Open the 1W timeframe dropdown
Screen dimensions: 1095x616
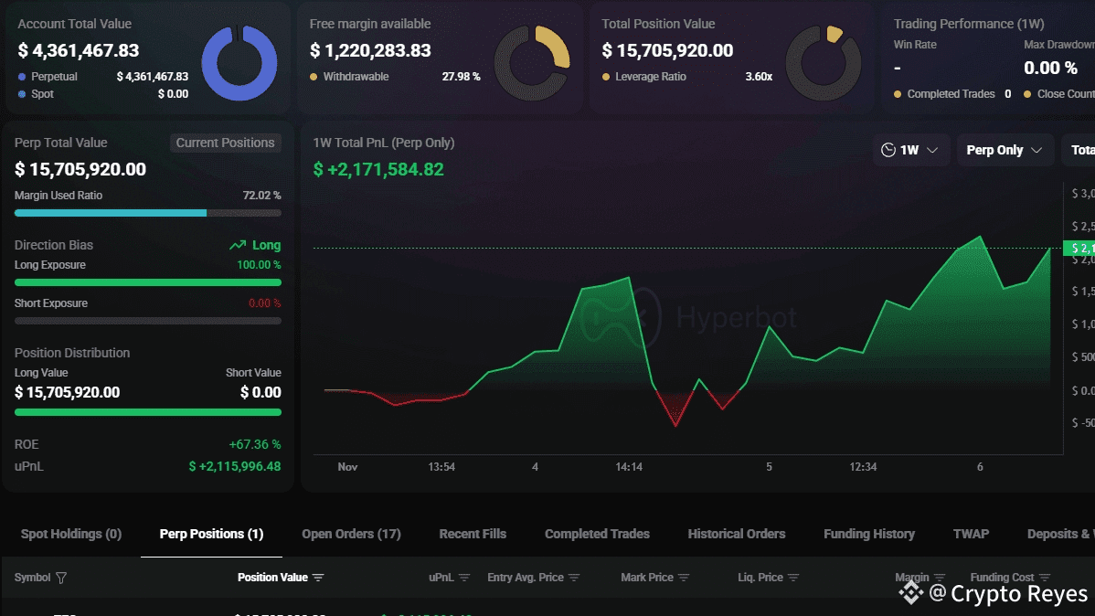click(x=910, y=150)
